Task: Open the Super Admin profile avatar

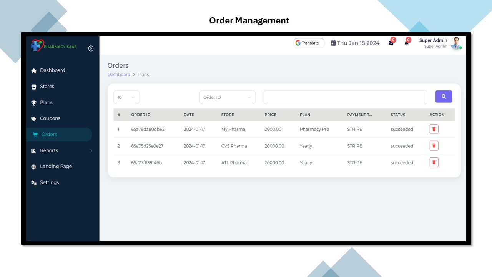Action: coord(456,43)
